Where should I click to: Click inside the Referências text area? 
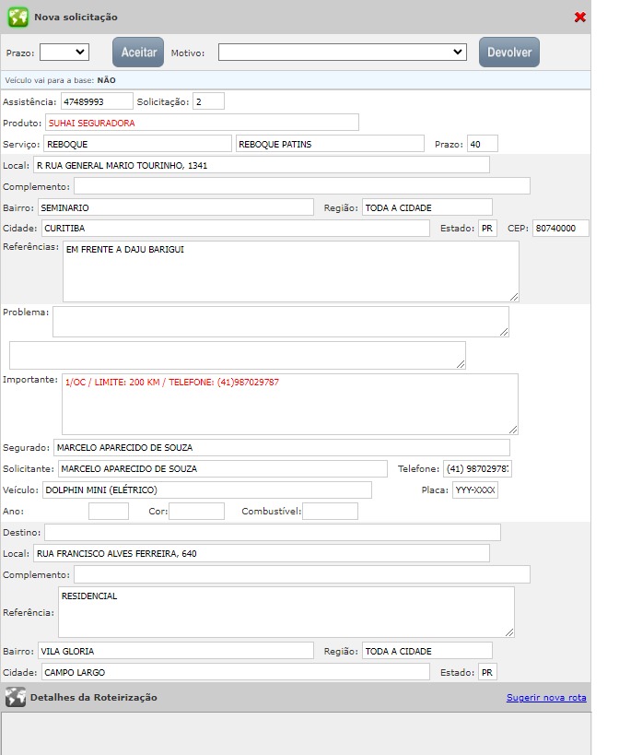click(289, 271)
